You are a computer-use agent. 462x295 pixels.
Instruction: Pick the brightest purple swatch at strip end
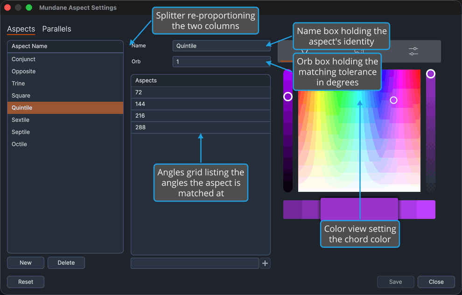pos(426,210)
